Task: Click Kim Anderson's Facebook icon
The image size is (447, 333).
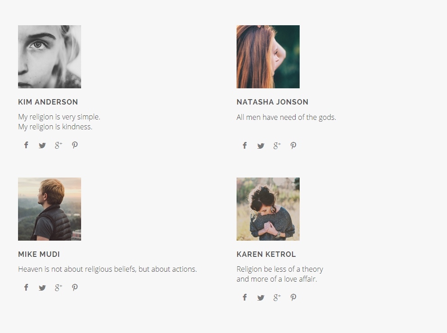Action: [x=26, y=145]
